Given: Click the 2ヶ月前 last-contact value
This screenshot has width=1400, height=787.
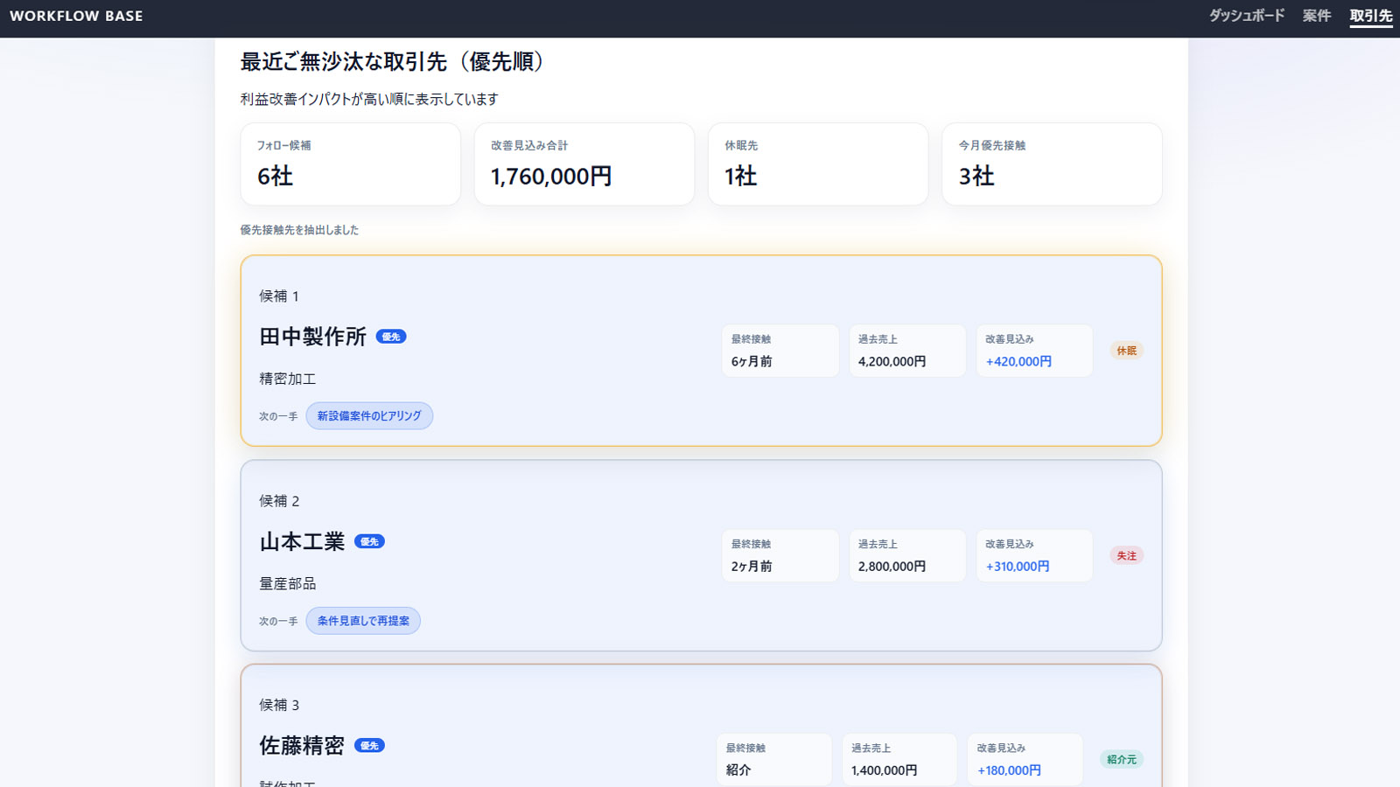Looking at the screenshot, I should (x=752, y=566).
